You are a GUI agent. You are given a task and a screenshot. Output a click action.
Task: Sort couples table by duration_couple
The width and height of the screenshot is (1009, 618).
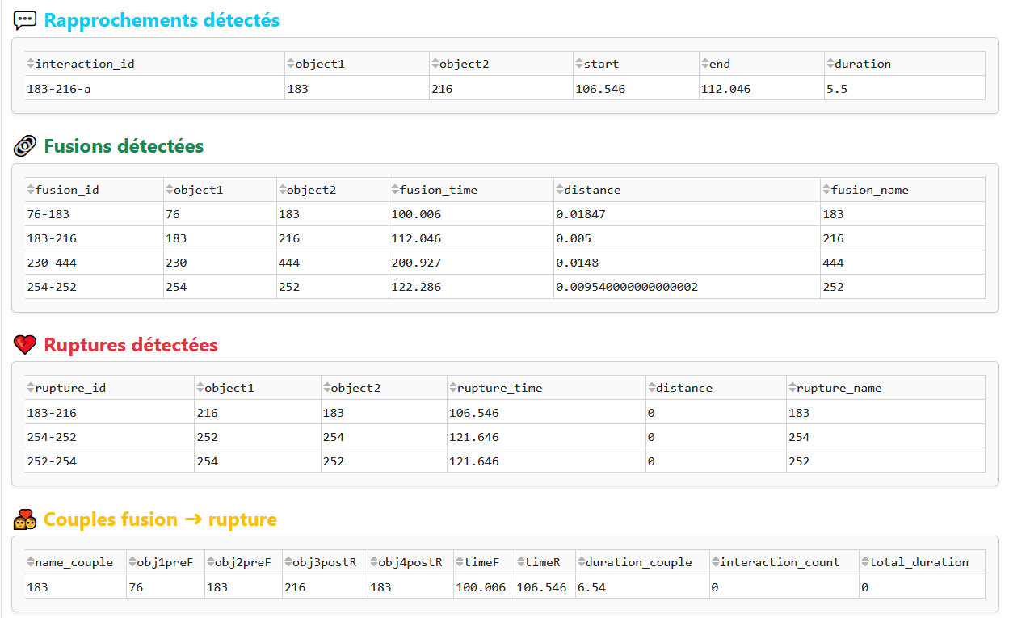pyautogui.click(x=581, y=562)
